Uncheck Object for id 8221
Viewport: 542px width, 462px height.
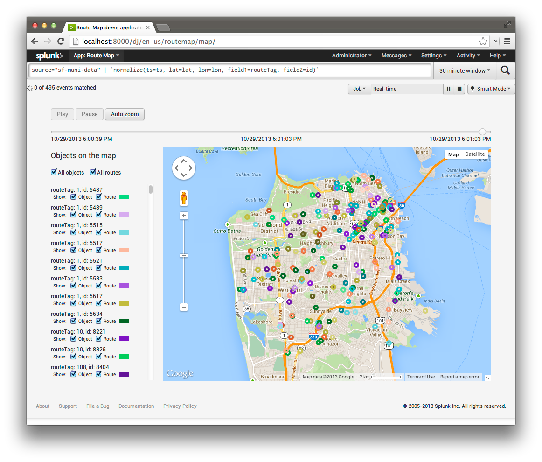click(x=73, y=338)
